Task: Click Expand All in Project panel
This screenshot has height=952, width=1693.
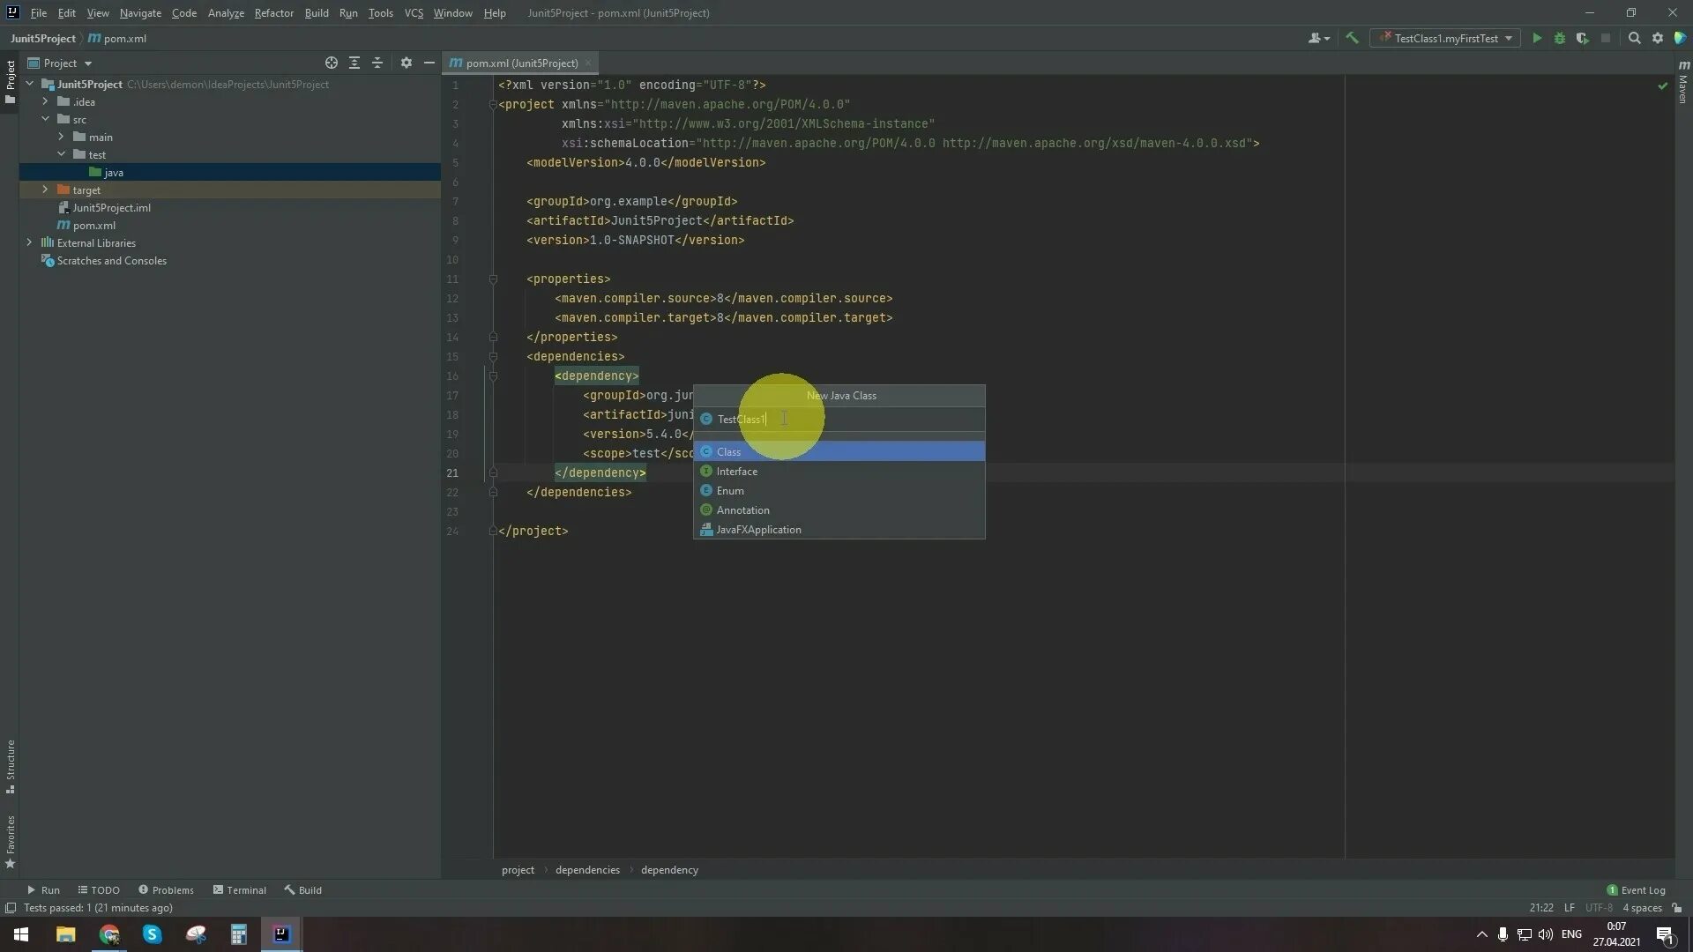Action: (x=354, y=63)
